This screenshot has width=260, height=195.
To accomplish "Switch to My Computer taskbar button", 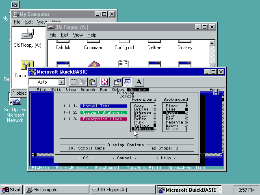I will pos(57,190).
